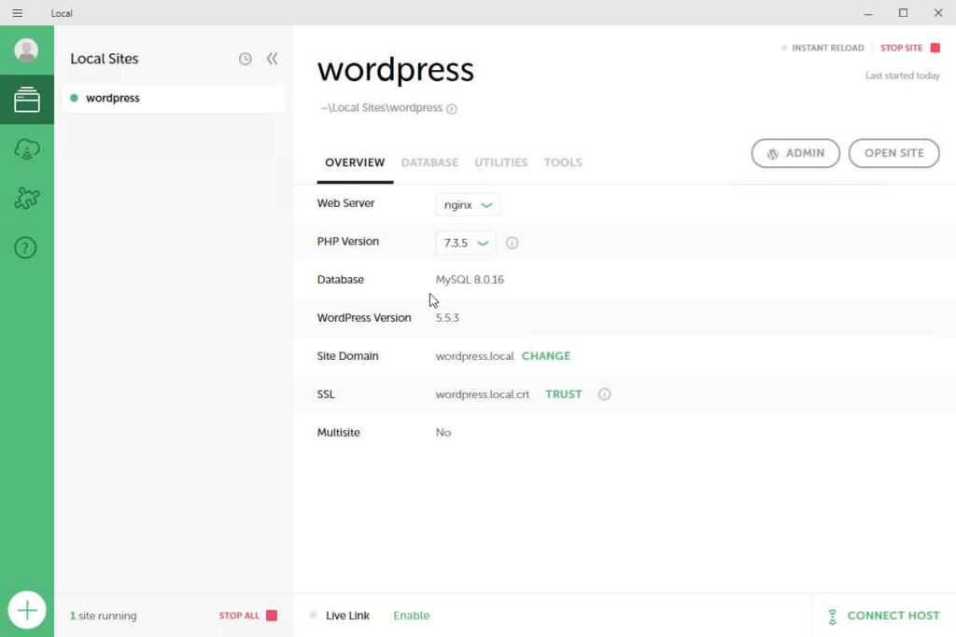Reveal site folder arrow icon next to path
The height and width of the screenshot is (637, 956).
(x=451, y=108)
